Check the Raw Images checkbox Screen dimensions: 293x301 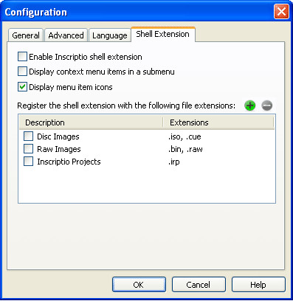point(28,149)
